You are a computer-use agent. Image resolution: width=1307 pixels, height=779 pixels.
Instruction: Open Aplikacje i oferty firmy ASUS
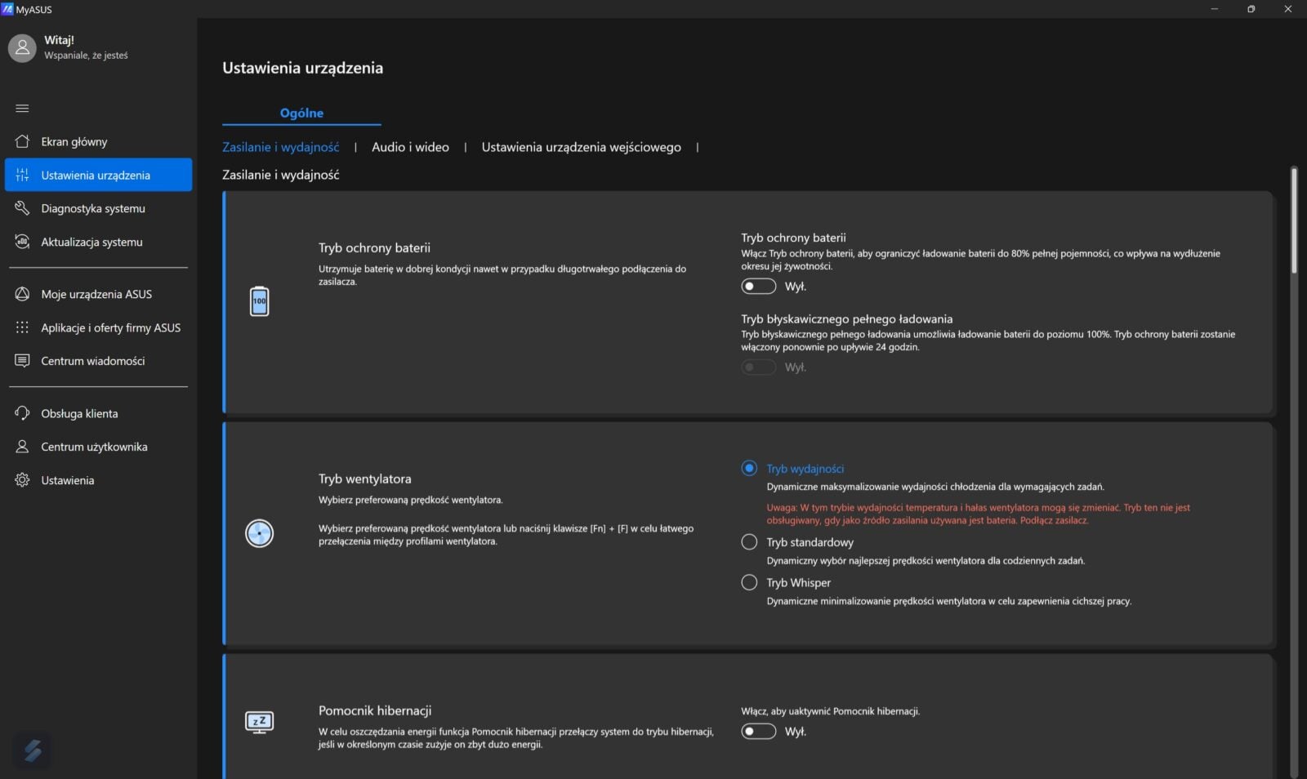tap(98, 327)
